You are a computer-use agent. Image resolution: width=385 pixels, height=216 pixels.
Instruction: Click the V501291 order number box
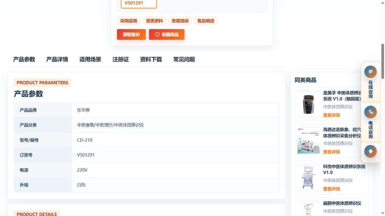[x=139, y=3]
